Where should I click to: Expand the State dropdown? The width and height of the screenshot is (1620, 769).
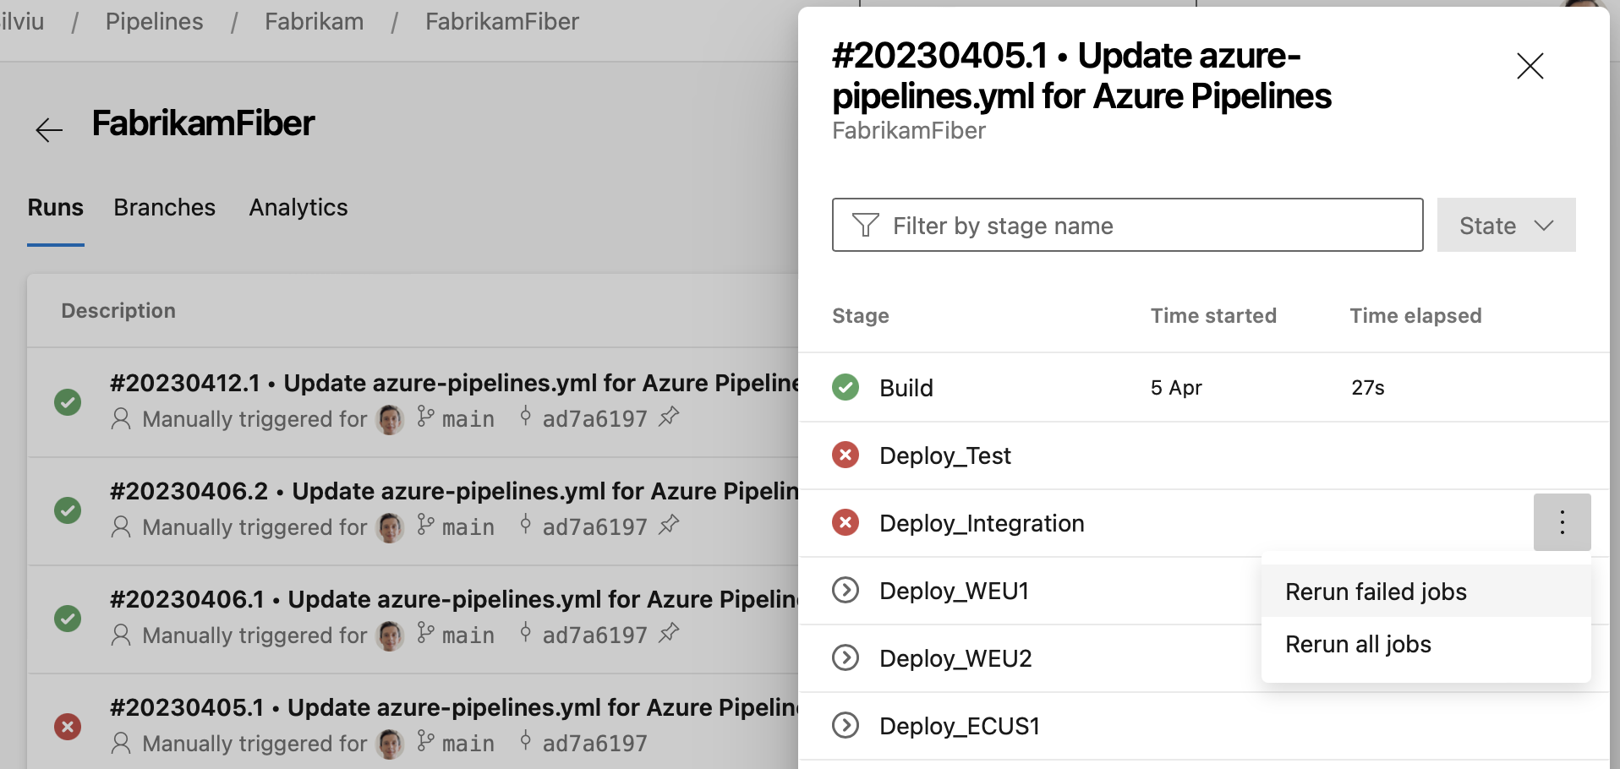1506,225
